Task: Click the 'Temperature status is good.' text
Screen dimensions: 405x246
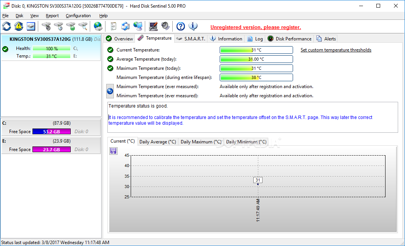Action: point(138,106)
